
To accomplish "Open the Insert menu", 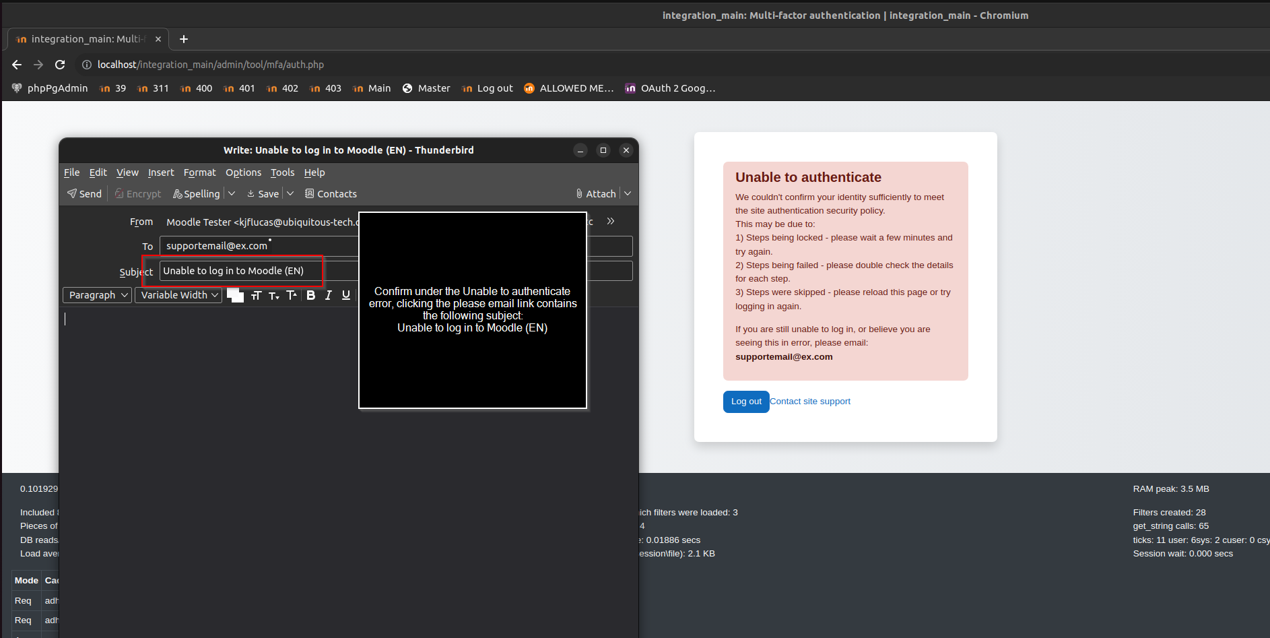I will [161, 172].
